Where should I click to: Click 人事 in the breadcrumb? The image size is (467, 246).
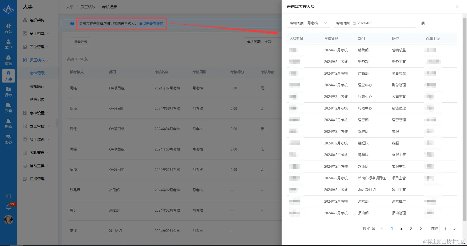(70, 7)
